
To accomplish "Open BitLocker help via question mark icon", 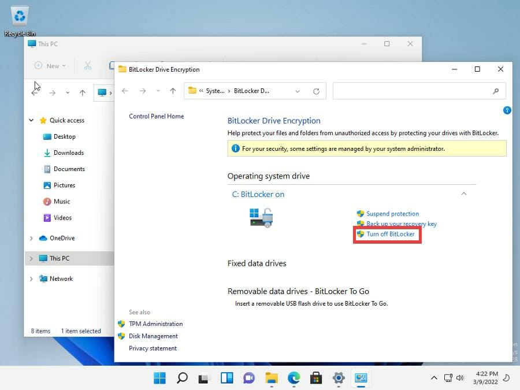I will [507, 110].
